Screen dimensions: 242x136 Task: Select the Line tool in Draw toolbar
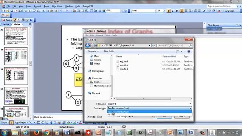tap(30, 122)
